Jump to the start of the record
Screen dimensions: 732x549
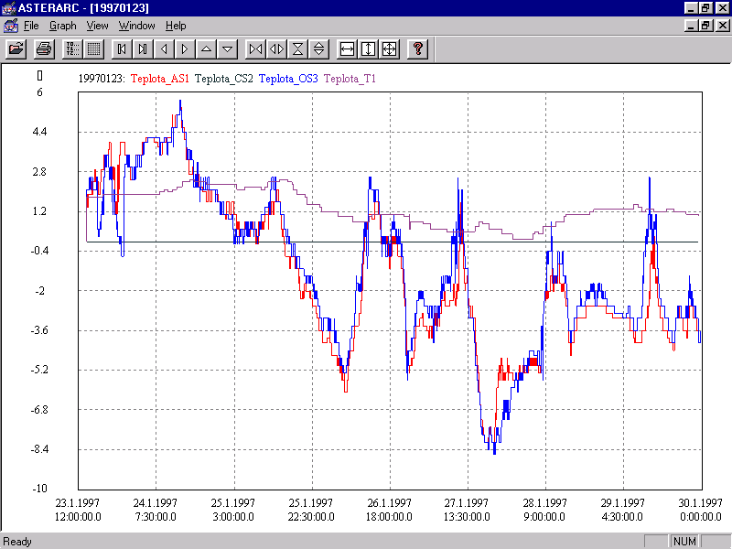(122, 48)
